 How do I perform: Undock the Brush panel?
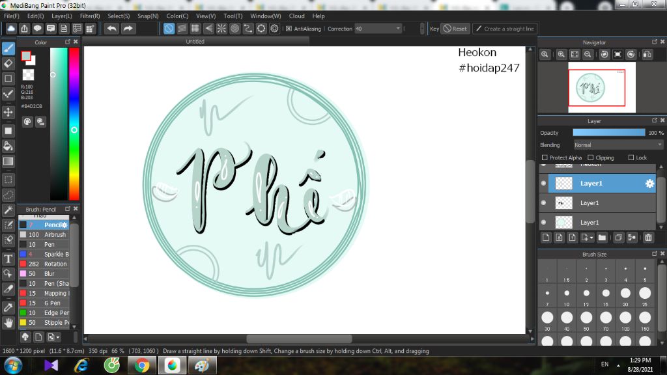[x=68, y=209]
